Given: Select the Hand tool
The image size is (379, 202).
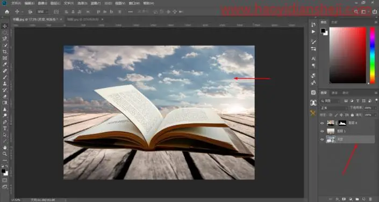Looking at the screenshot, I should click(5, 147).
